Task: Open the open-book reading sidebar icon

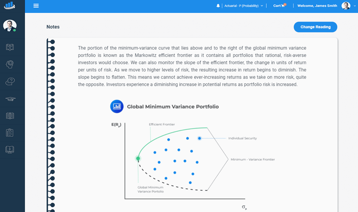Action: [x=10, y=116]
